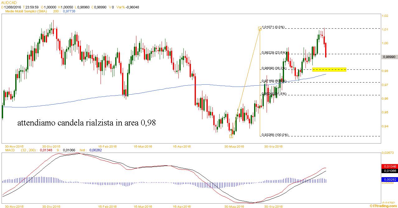Viewport: 398px width, 208px height.
Task: Open the ITtrading.com link
Action: click(x=383, y=206)
